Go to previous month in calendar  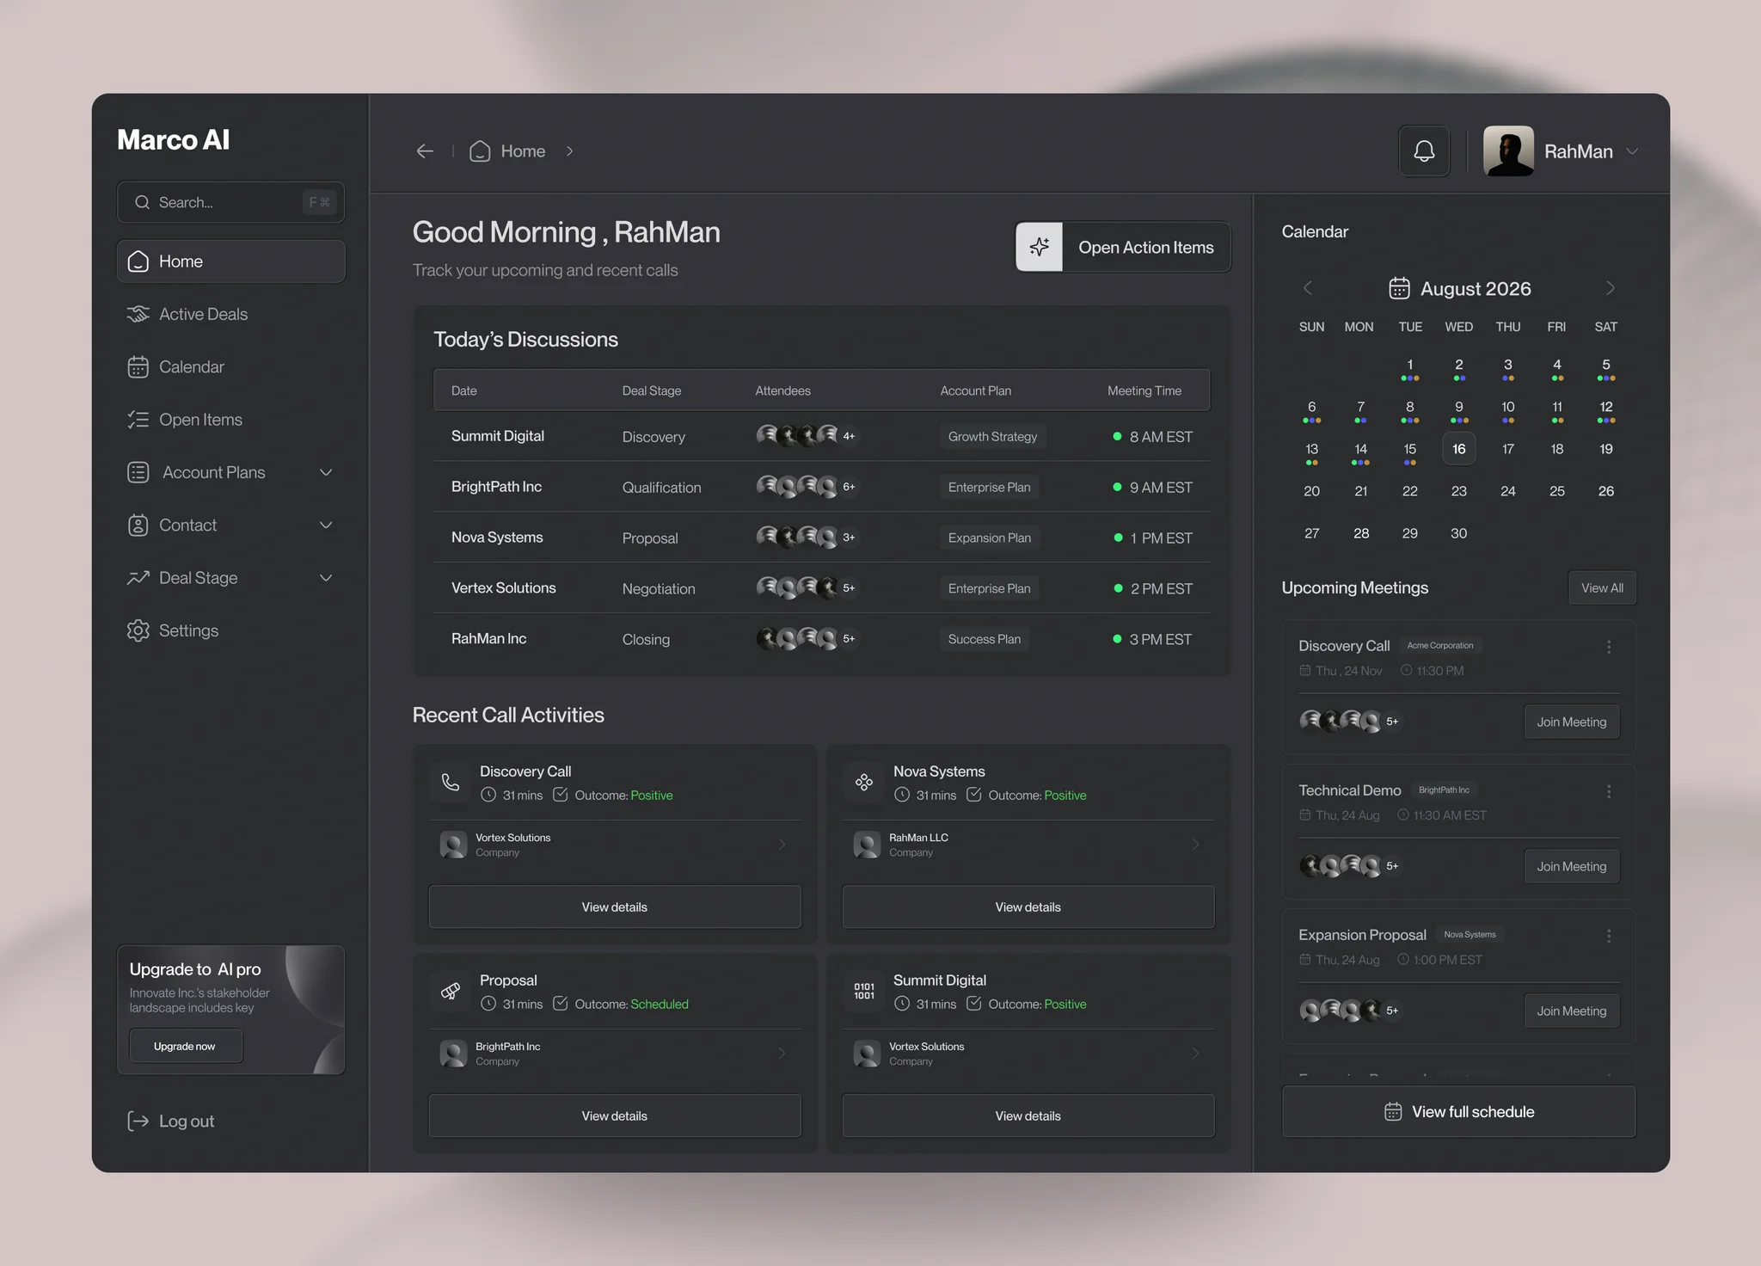click(x=1308, y=288)
